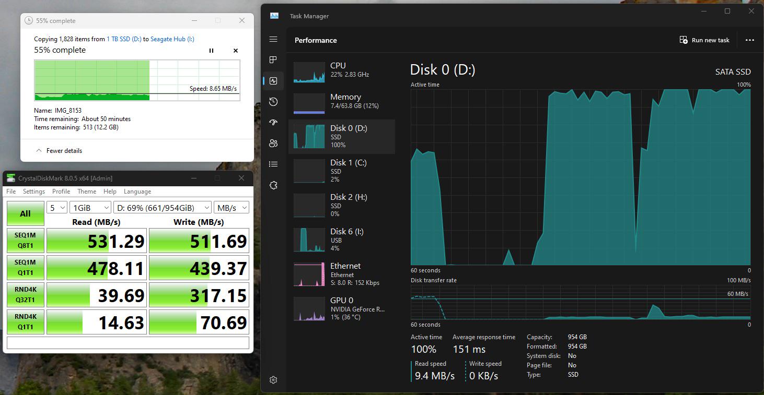Screen dimensions: 764x395
Task: Open the 1GiB test size dropdown
Action: [x=90, y=208]
